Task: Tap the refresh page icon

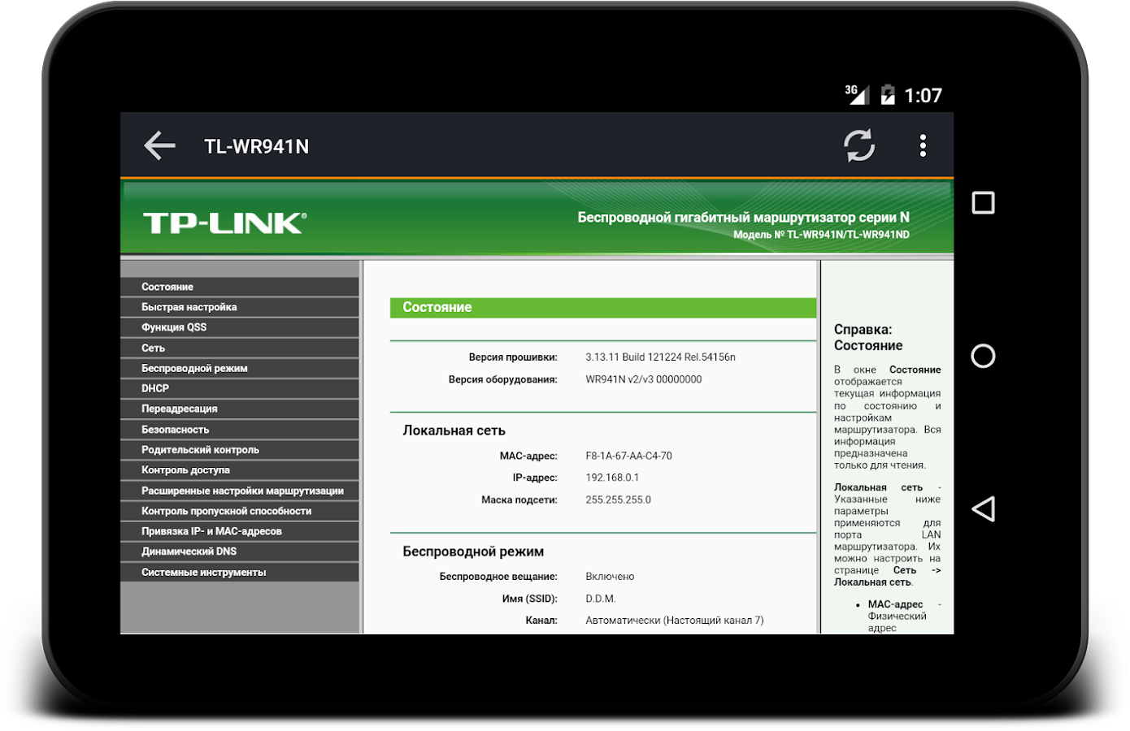Action: click(858, 146)
